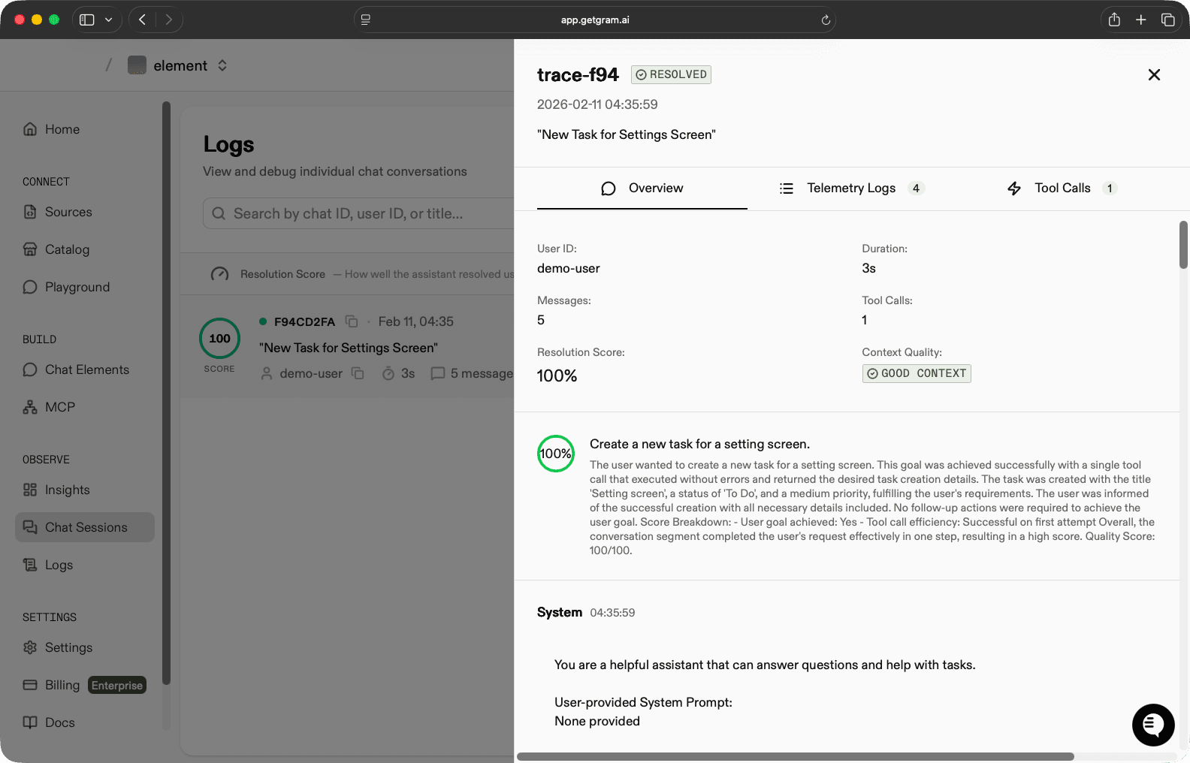This screenshot has height=763, width=1190.
Task: Switch to the Tool Calls tab
Action: tap(1062, 188)
